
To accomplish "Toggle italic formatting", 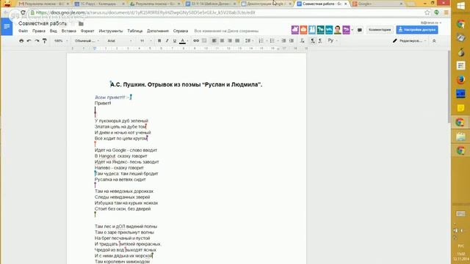I will coord(167,41).
